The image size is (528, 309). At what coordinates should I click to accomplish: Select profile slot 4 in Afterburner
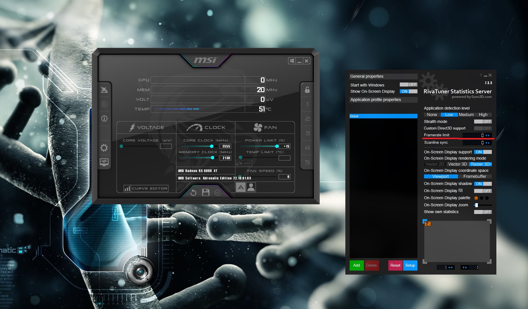[307, 147]
